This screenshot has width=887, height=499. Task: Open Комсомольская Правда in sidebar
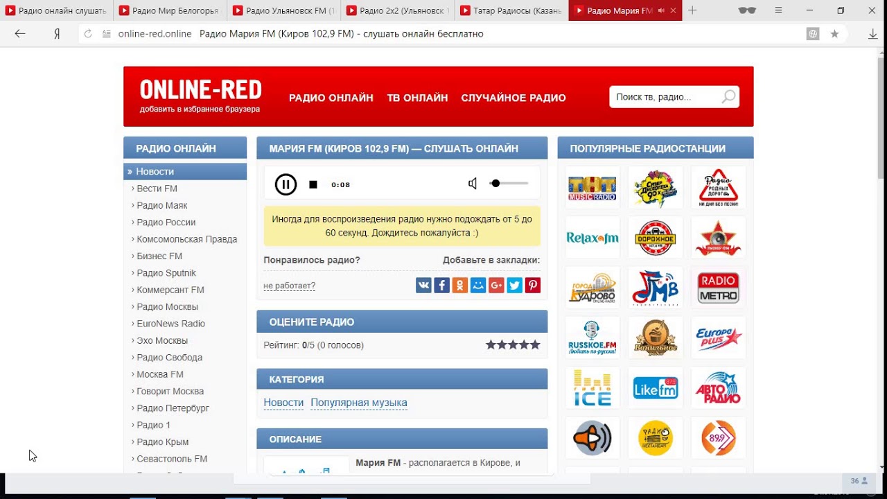pos(186,239)
